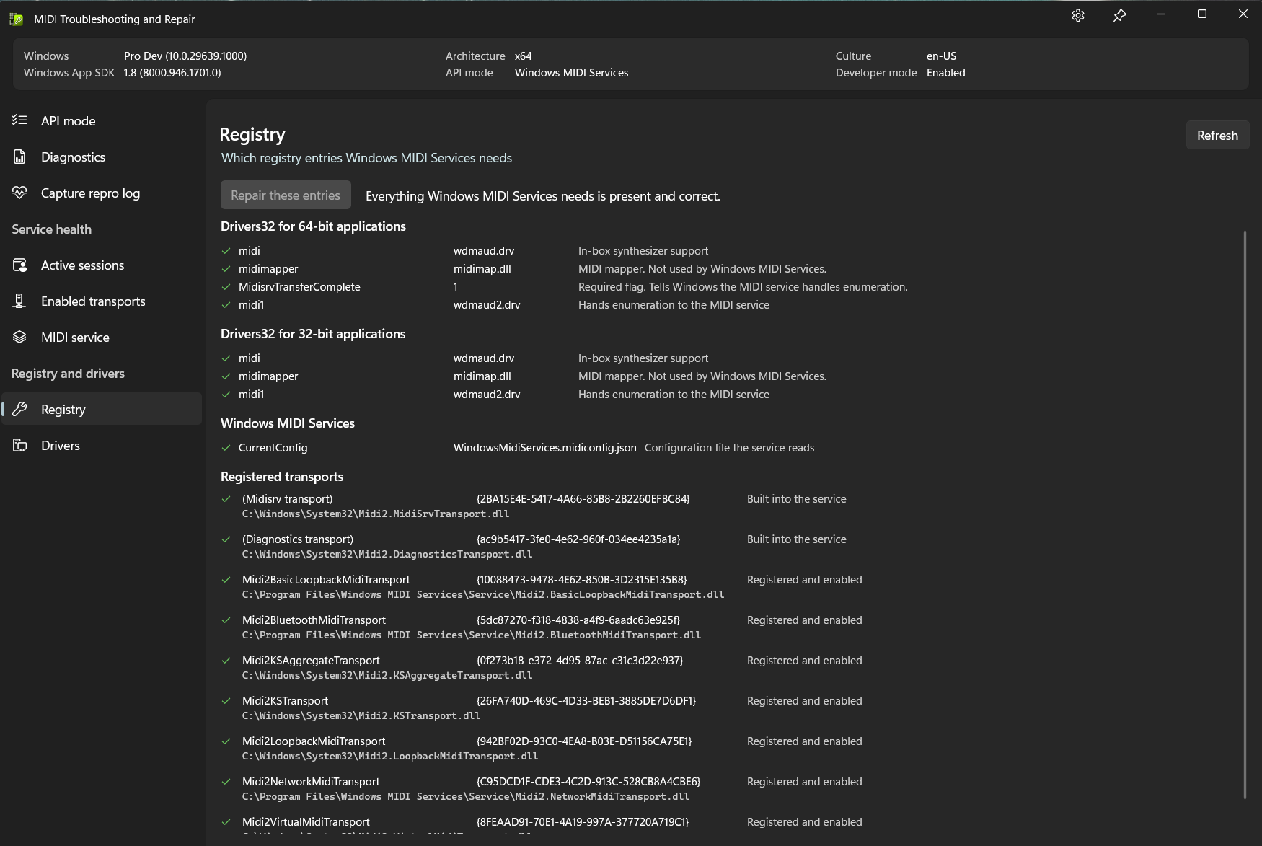Click Windows App SDK version value
Screen dimensions: 1262x846
point(172,73)
